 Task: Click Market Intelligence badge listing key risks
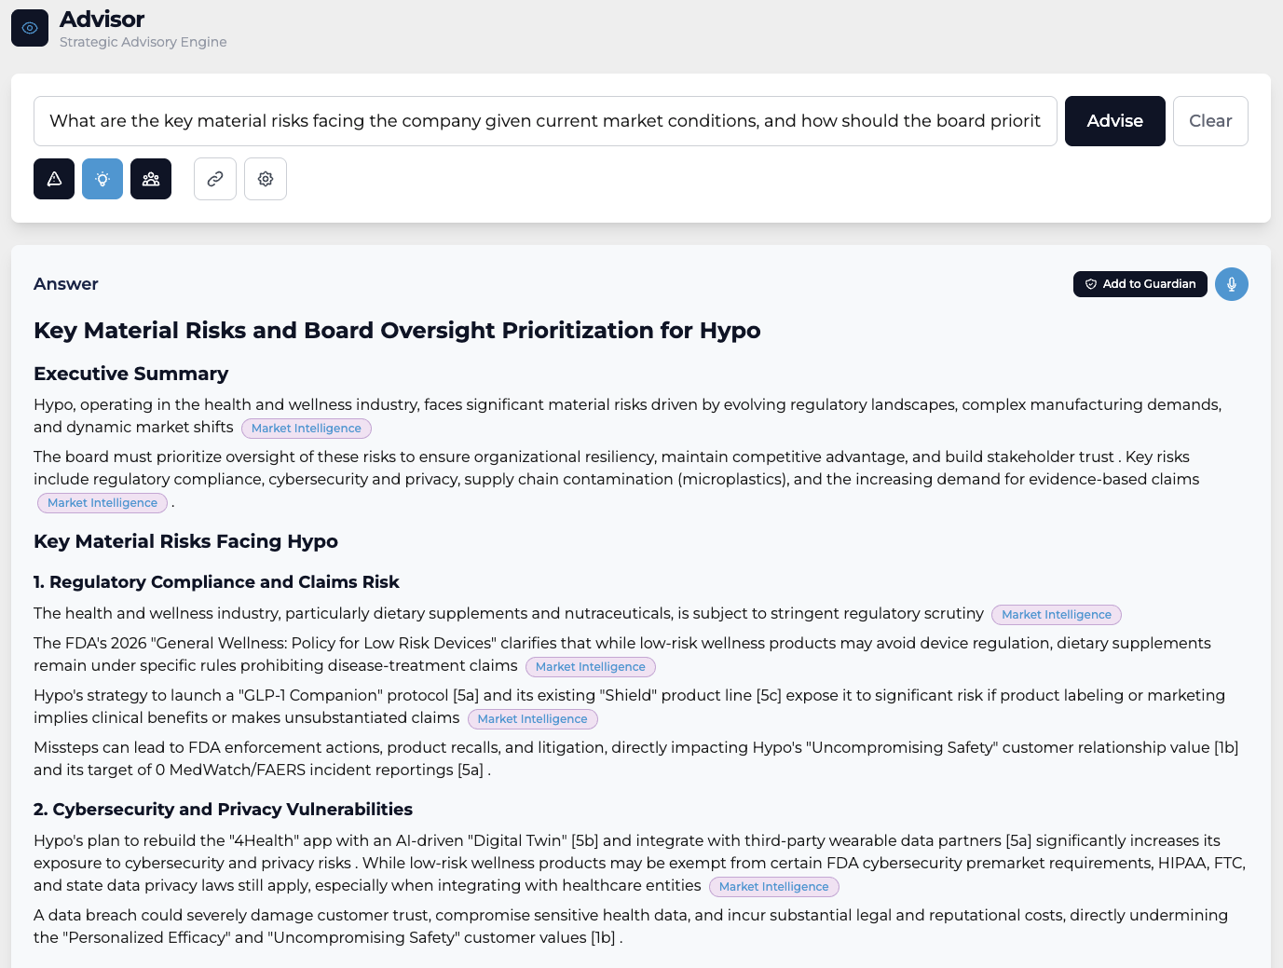pos(102,502)
